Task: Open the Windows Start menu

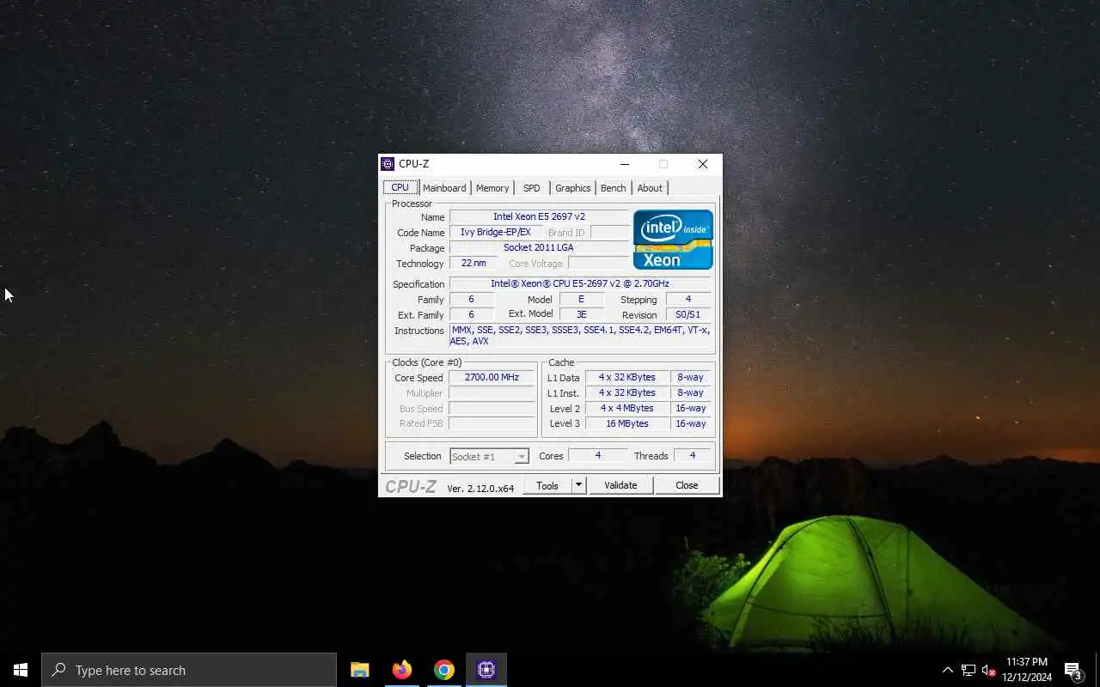Action: (21, 670)
